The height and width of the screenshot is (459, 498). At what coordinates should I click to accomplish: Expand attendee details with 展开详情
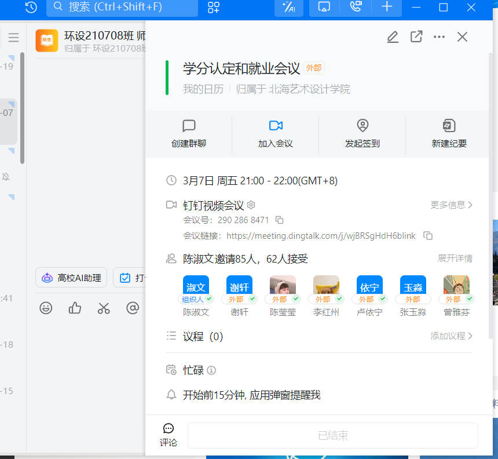[x=455, y=258]
